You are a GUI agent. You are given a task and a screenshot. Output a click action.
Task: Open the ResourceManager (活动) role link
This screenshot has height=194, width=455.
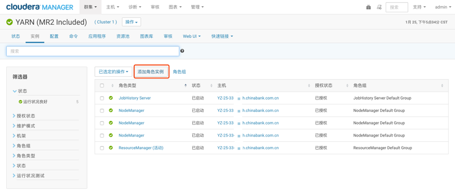[x=141, y=148]
